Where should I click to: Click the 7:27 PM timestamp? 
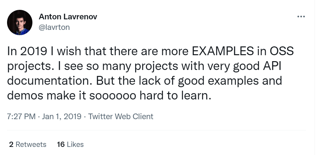point(21,116)
